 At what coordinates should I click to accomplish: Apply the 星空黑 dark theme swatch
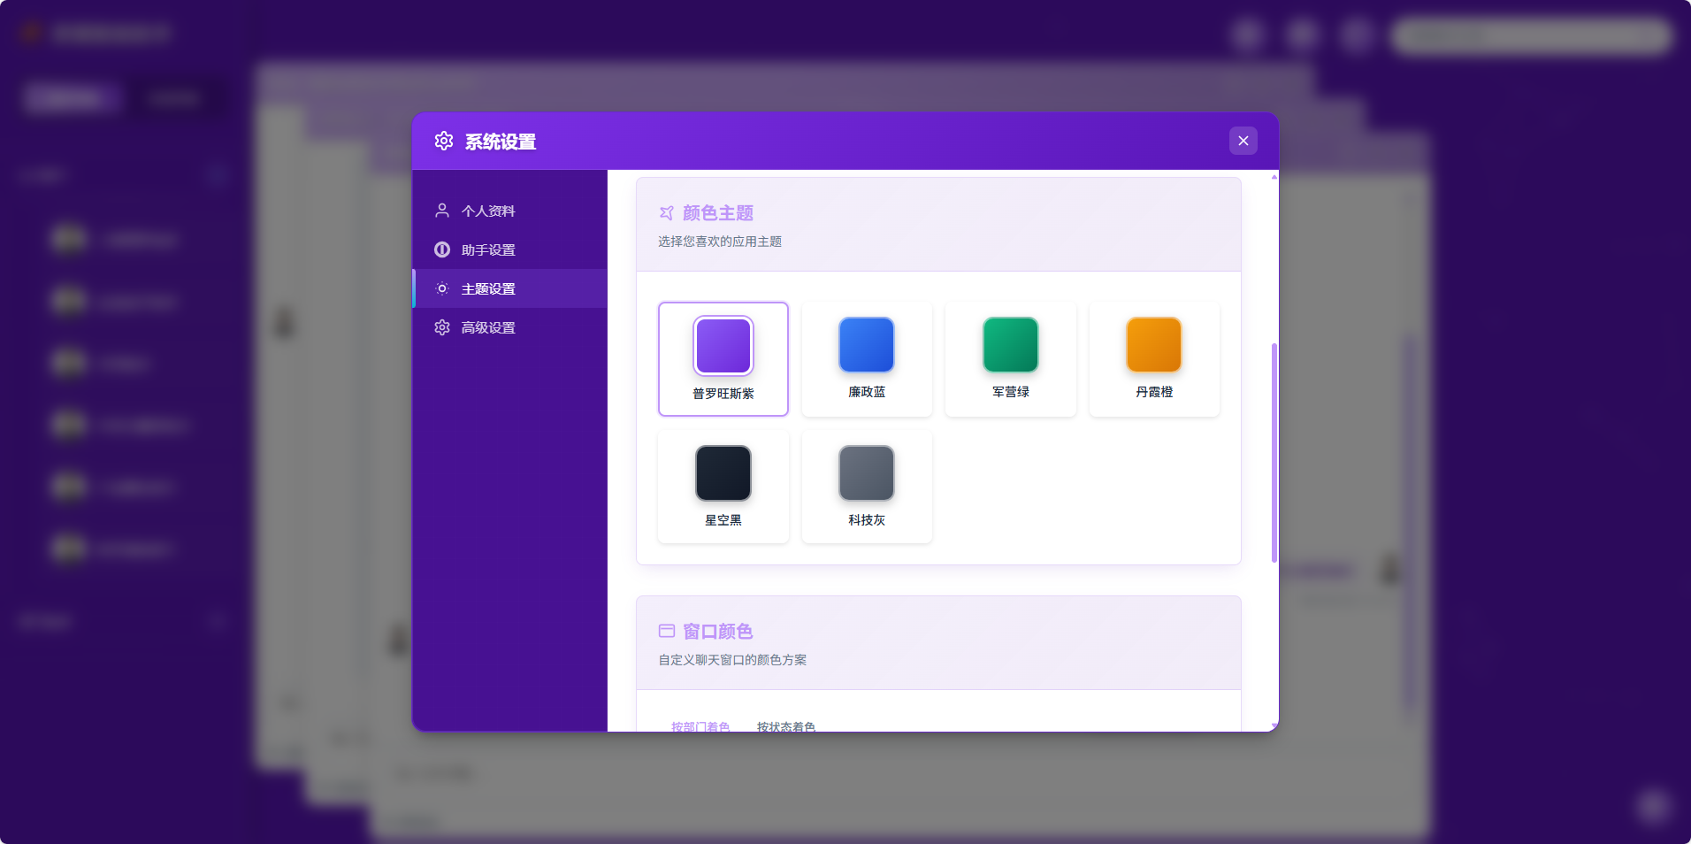coord(723,473)
